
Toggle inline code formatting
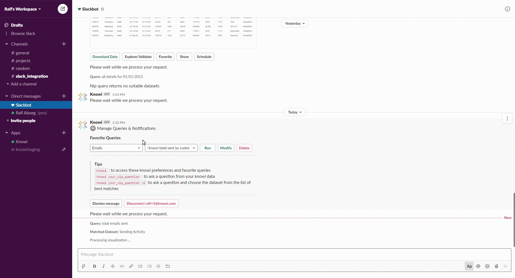(122, 266)
